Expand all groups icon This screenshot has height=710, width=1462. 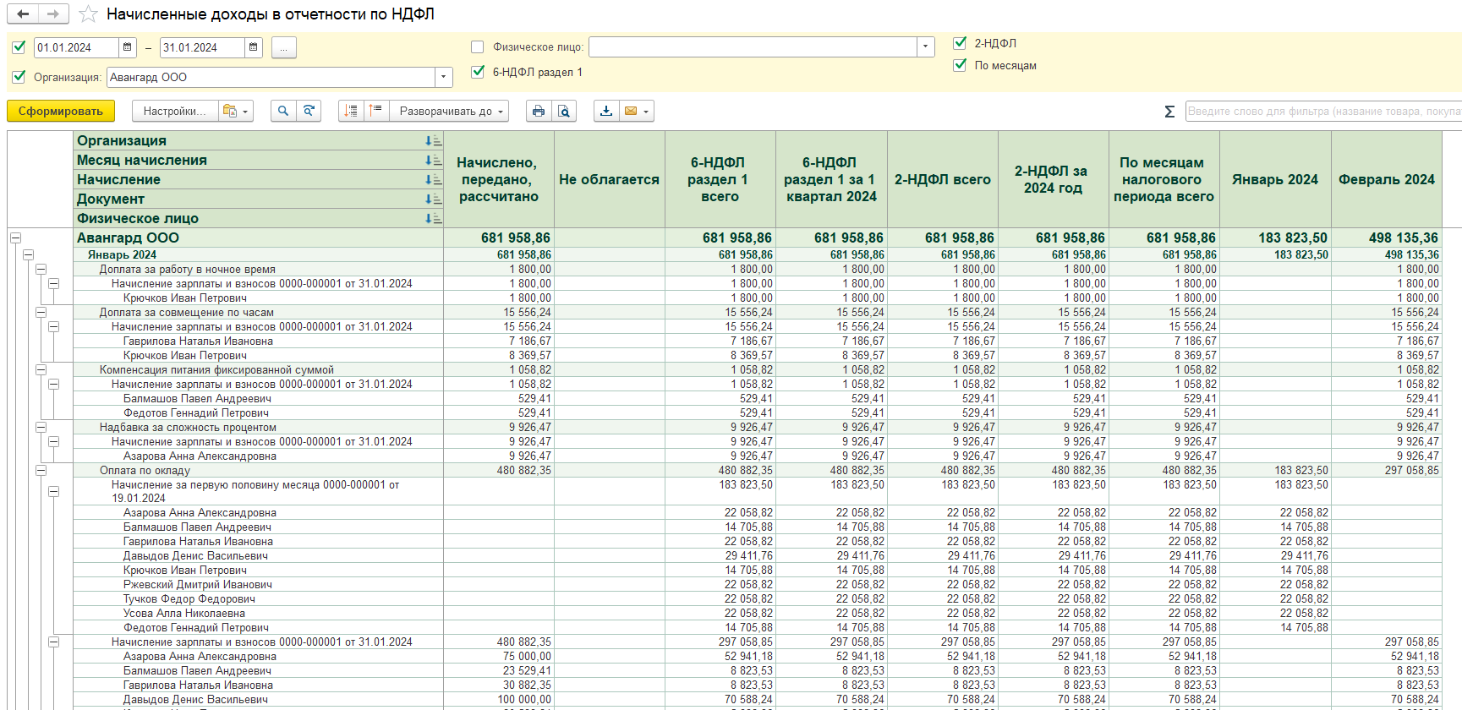(376, 111)
